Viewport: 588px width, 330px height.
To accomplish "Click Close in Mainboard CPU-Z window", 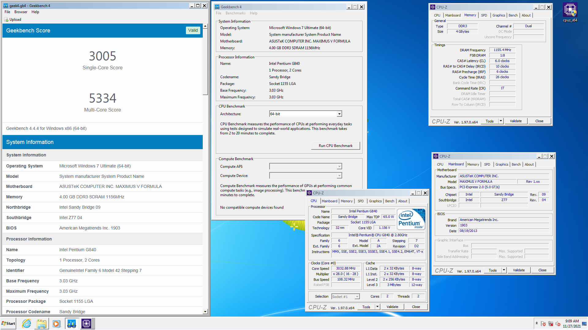I will pyautogui.click(x=542, y=270).
